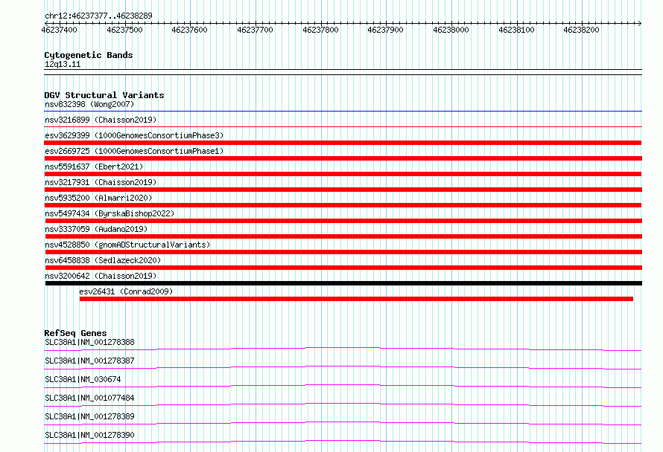
Task: Open variant nsv3216899 (Chaisson2019)
Action: [101, 120]
